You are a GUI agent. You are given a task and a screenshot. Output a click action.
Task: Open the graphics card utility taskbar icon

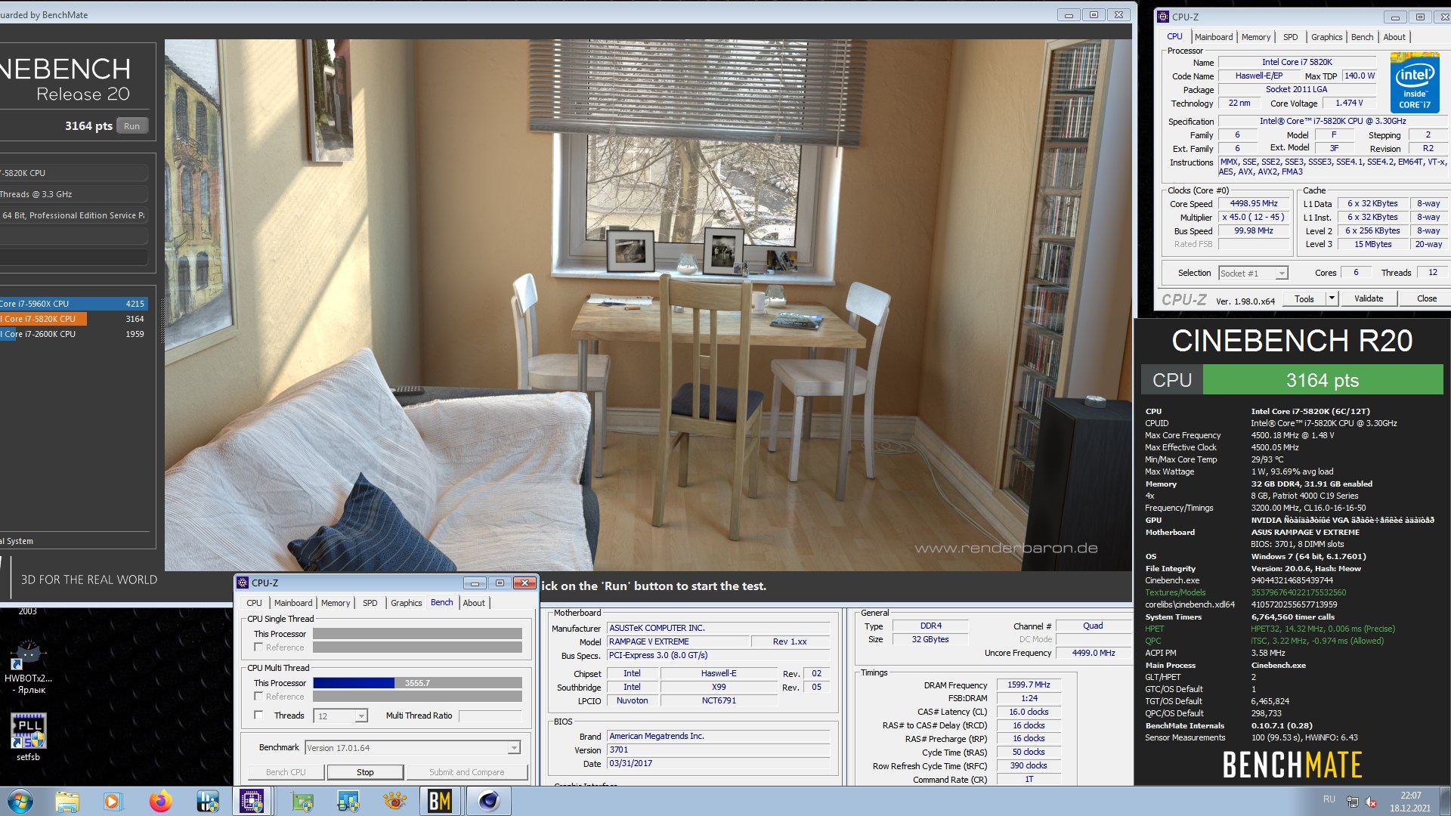point(302,801)
